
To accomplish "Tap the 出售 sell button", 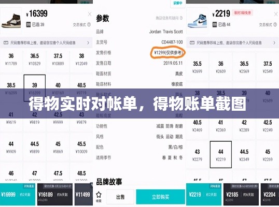I will pyautogui.click(x=120, y=197).
